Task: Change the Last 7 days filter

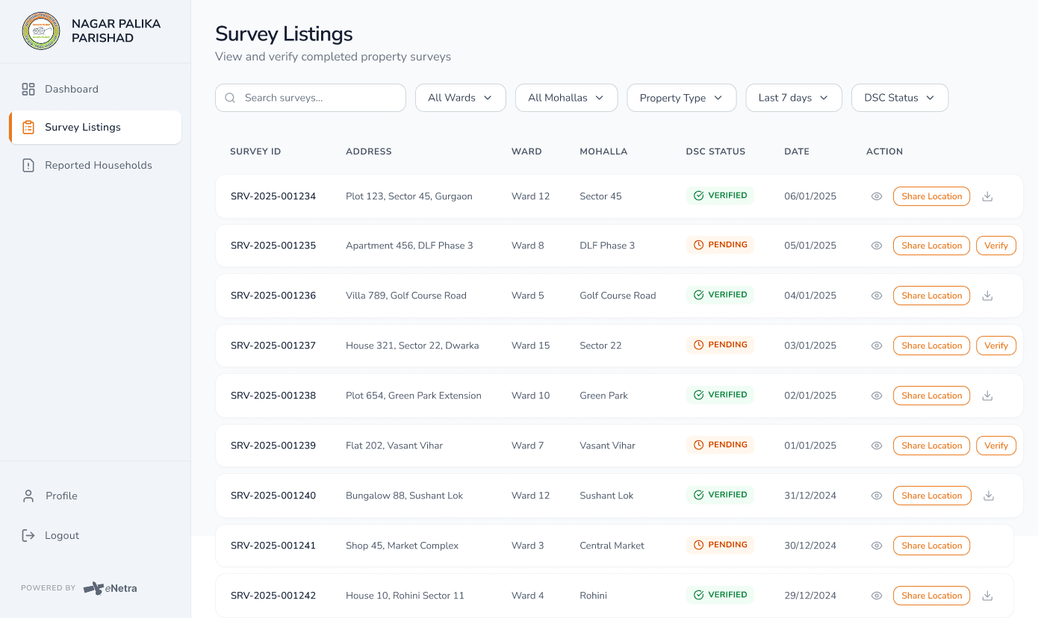Action: pos(794,98)
